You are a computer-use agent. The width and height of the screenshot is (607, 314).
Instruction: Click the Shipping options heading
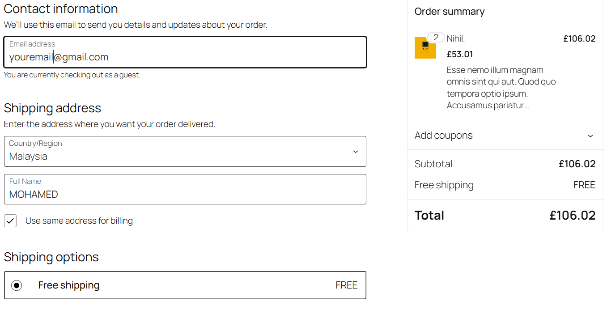51,257
